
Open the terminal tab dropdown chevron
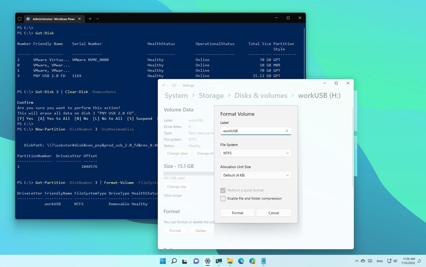click(x=98, y=19)
